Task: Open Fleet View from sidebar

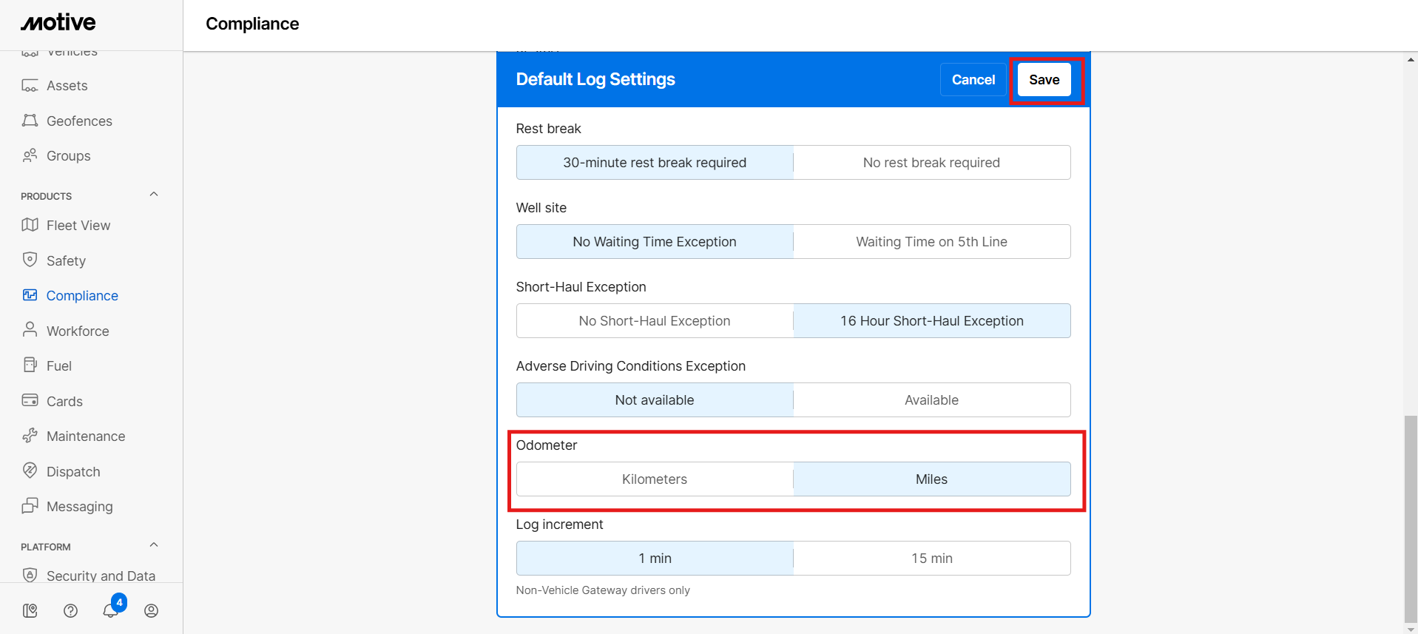Action: pos(78,226)
